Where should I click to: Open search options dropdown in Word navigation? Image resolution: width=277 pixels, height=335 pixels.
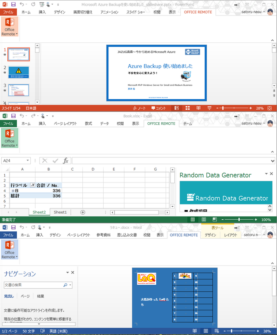(x=70, y=285)
